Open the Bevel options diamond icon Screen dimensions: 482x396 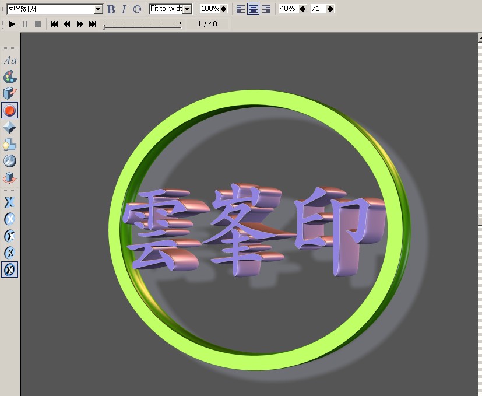coord(10,127)
